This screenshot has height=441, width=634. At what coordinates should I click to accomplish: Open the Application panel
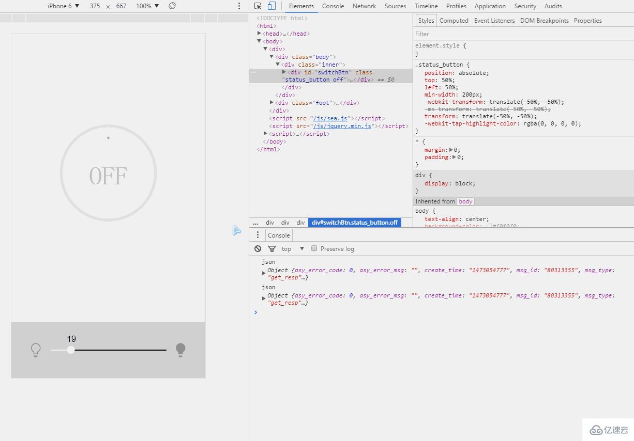pos(490,6)
